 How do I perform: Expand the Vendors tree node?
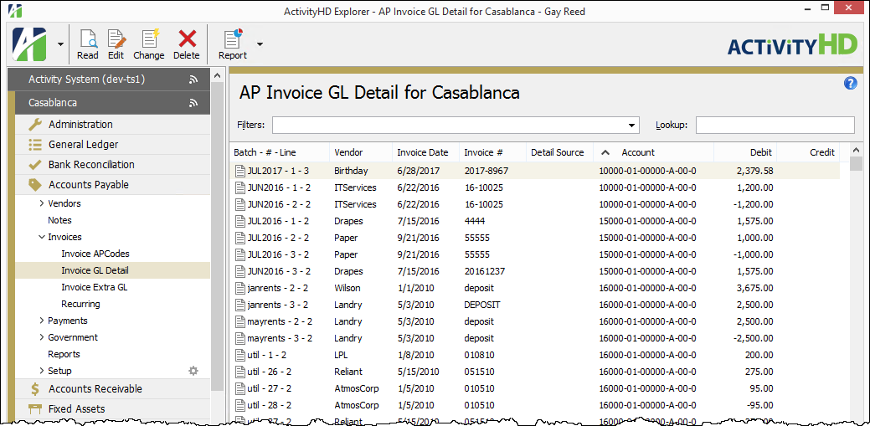click(x=42, y=203)
